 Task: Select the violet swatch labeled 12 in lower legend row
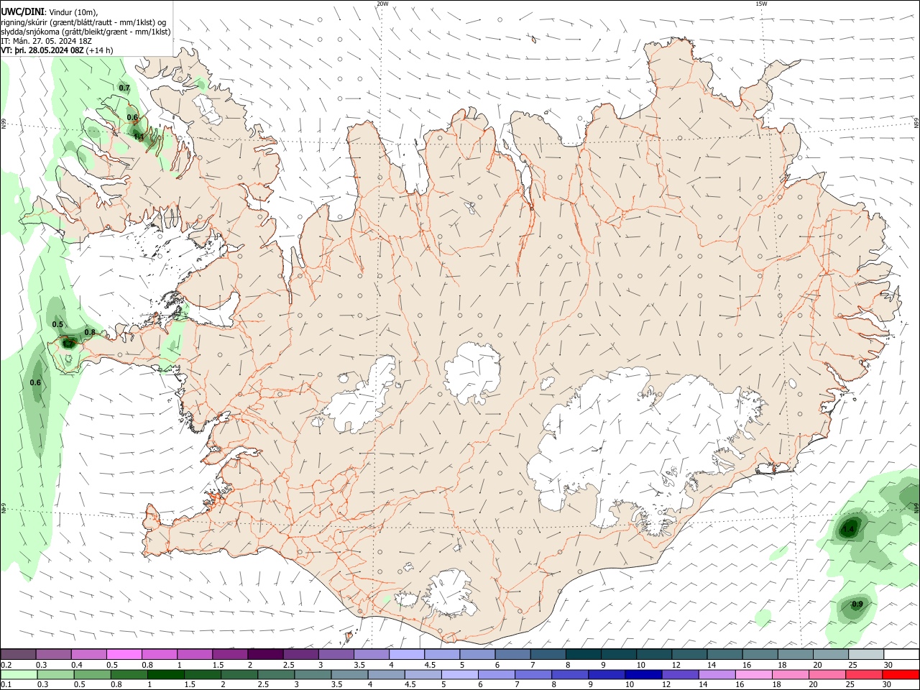pos(680,674)
